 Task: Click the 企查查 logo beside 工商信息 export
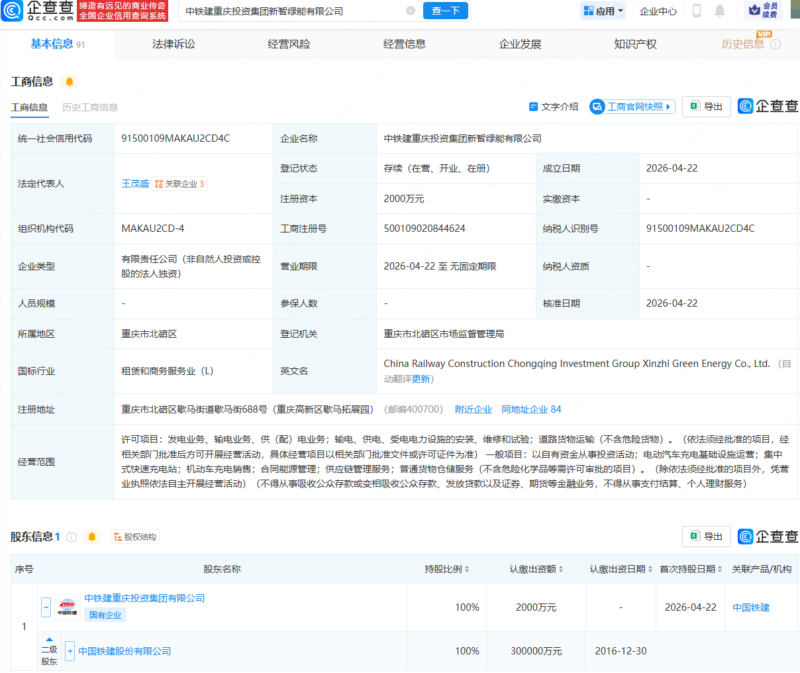(768, 106)
